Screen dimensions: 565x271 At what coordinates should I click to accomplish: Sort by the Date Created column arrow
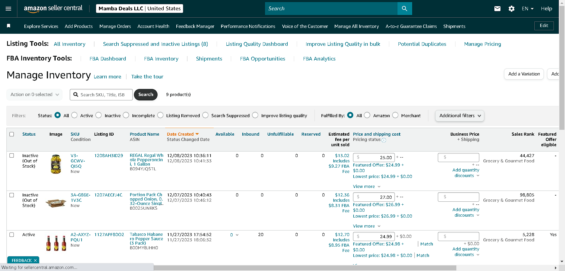[x=197, y=134]
